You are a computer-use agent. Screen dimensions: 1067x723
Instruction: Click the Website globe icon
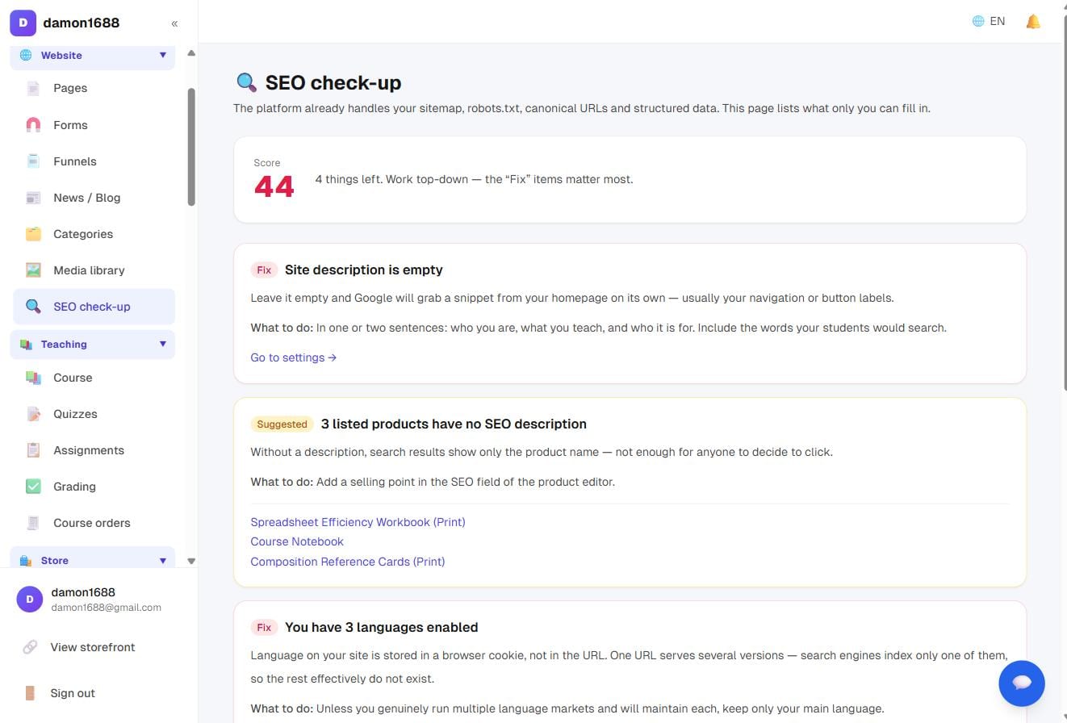pos(26,56)
